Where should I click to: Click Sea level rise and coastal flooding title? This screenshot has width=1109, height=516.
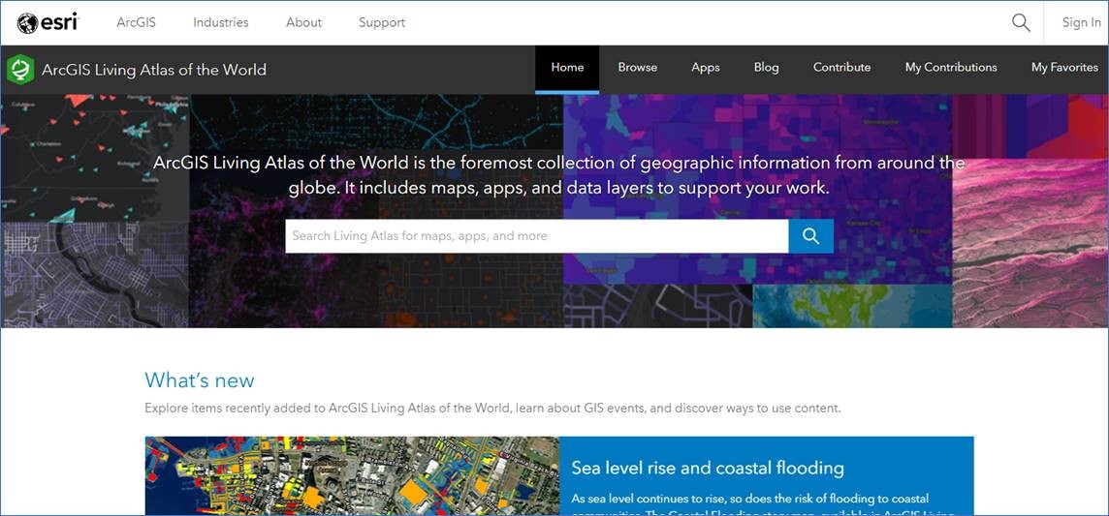point(708,468)
